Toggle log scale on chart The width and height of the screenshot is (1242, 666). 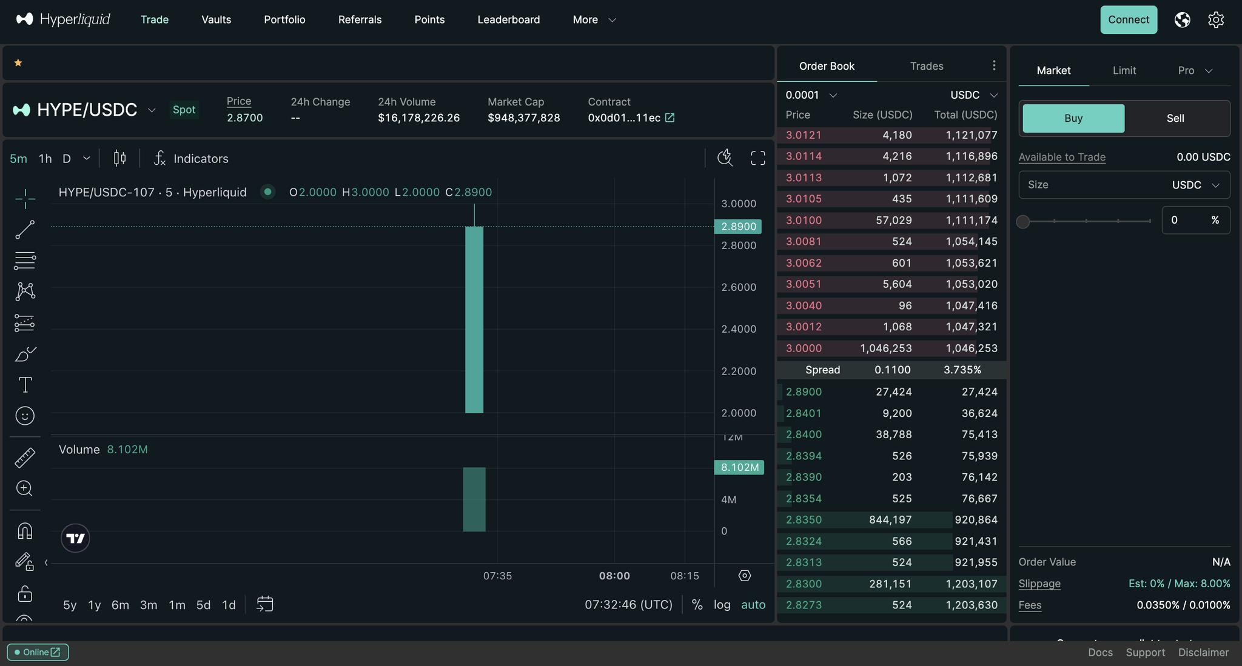(722, 605)
